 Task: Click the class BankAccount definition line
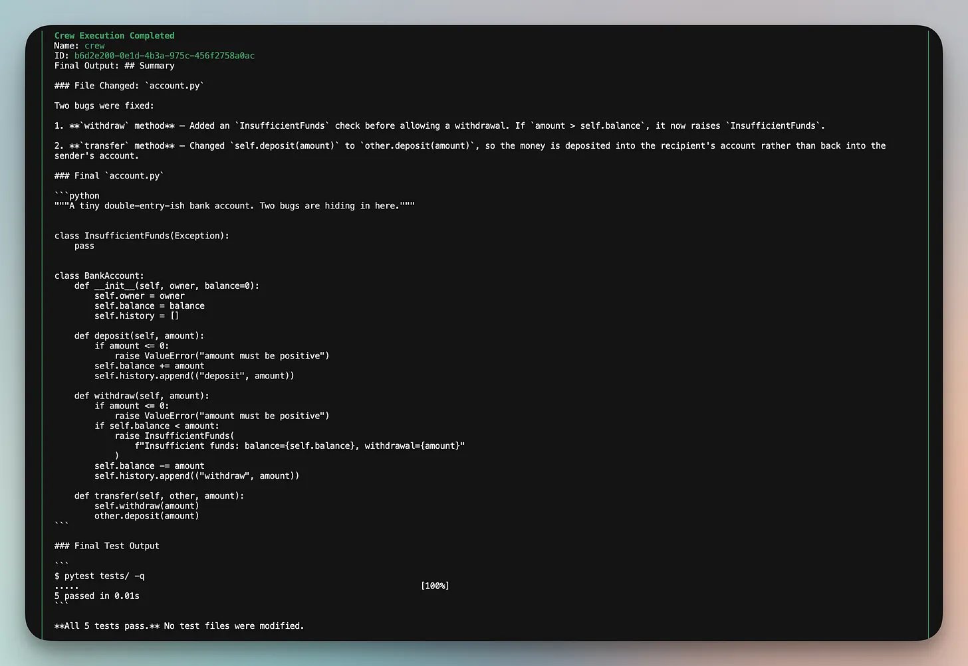99,276
